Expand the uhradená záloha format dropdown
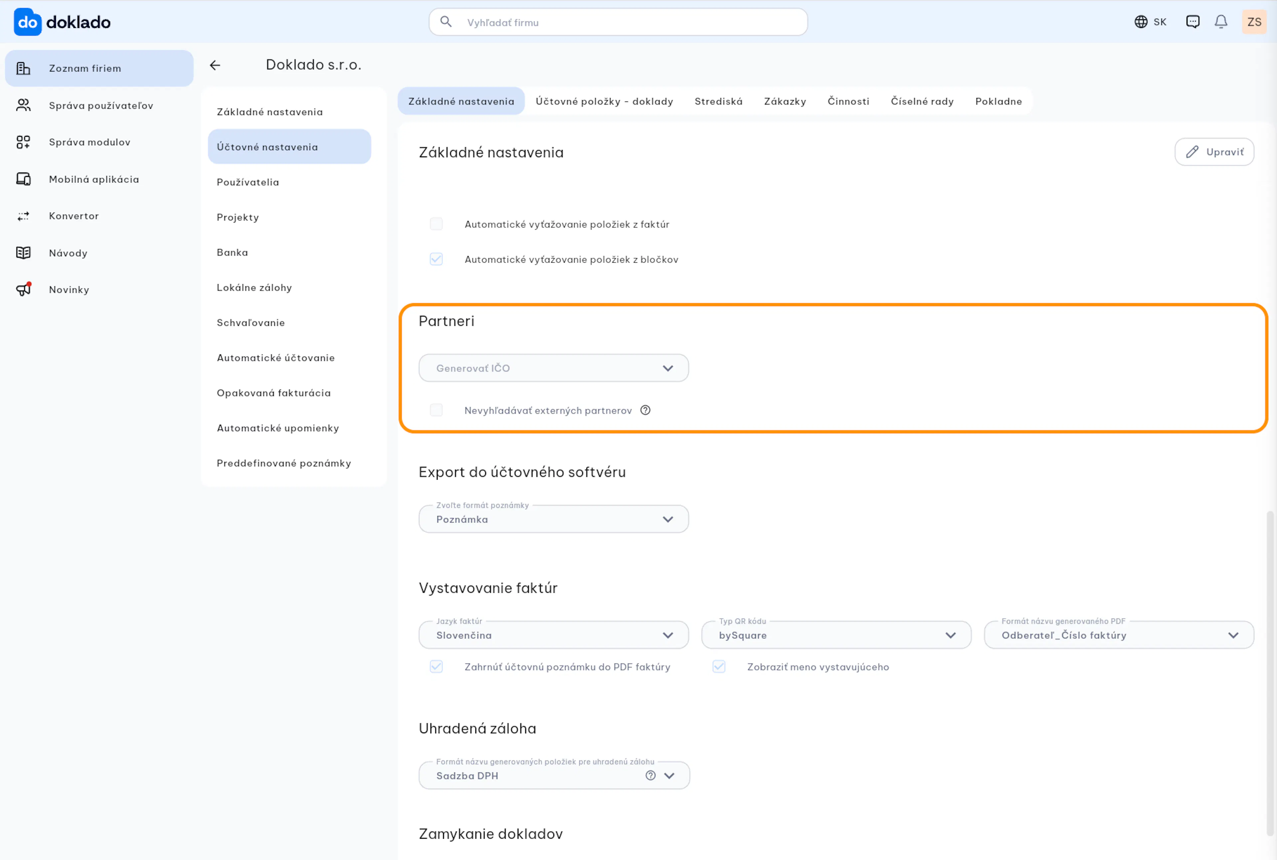The image size is (1277, 860). click(x=554, y=776)
